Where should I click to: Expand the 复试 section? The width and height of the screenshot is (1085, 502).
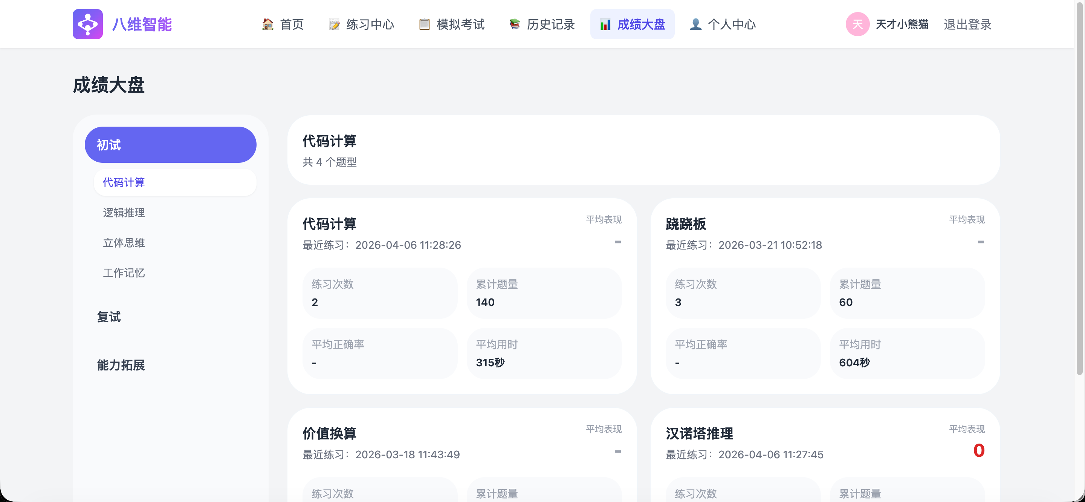[x=108, y=317]
